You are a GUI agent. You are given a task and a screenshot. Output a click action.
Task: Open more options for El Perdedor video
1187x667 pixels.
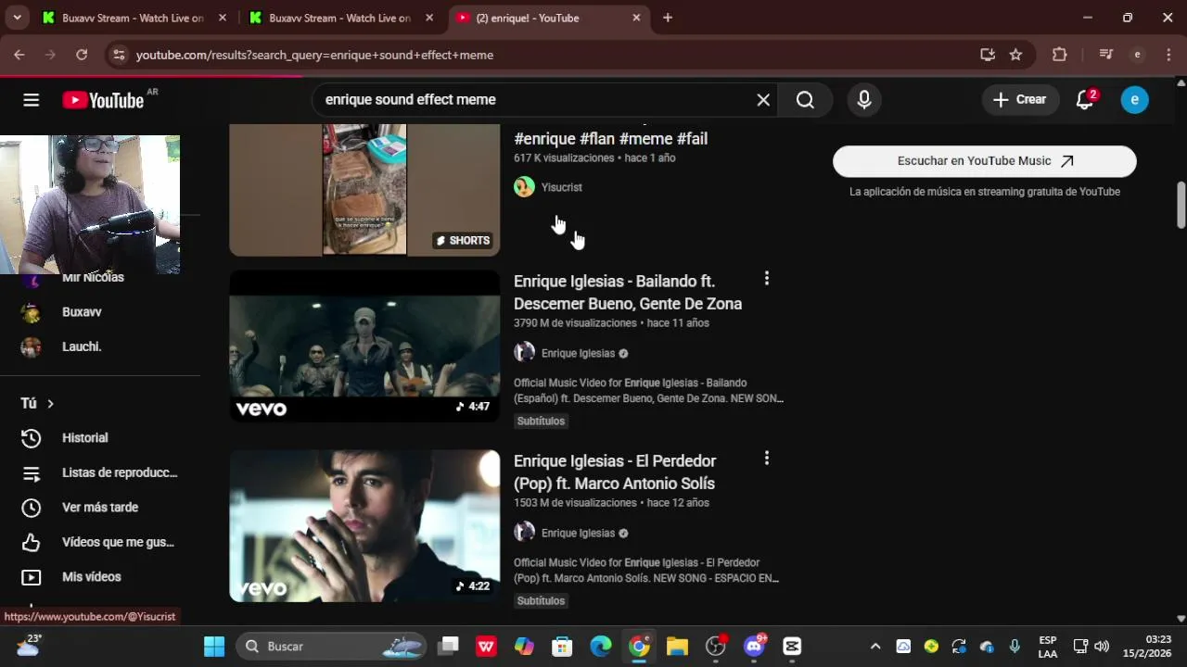click(766, 458)
